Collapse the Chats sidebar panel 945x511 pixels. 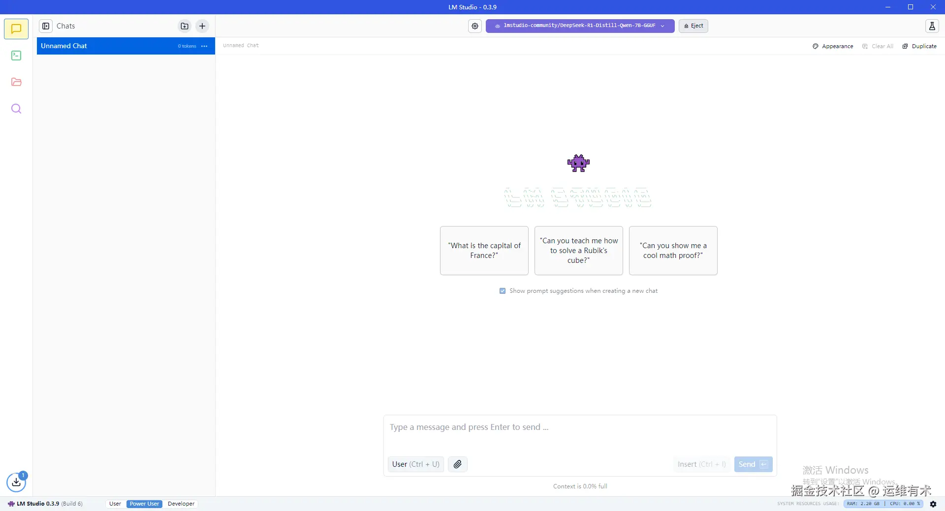click(x=46, y=26)
